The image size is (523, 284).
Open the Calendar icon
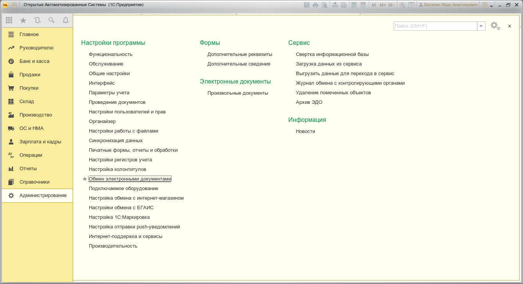click(363, 5)
